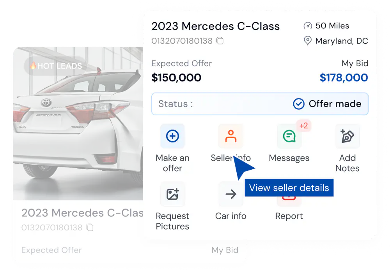Copy listing ID in front card
Viewport: 390px width, 279px height.
(x=220, y=41)
